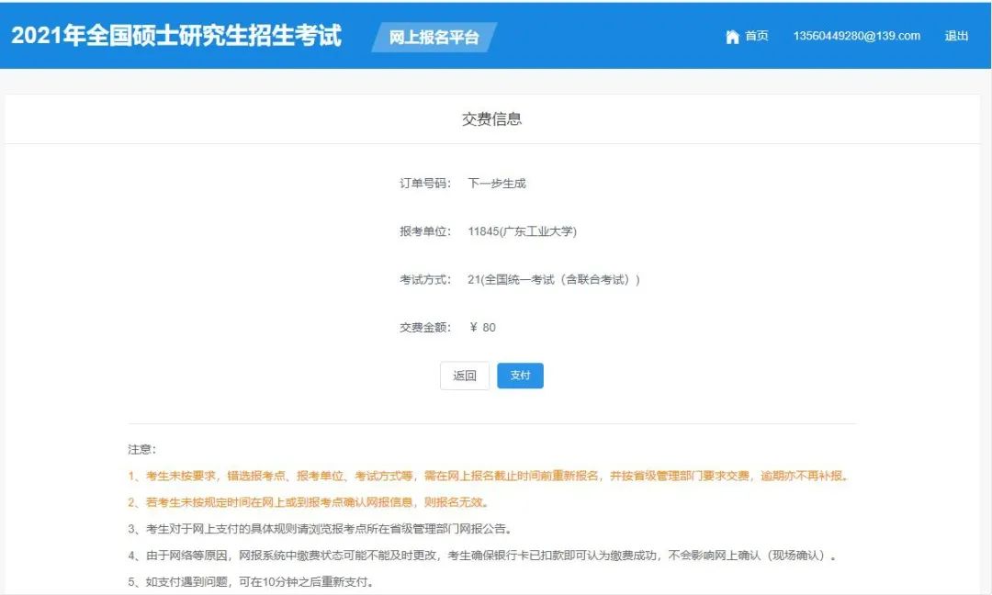Click orange notice 2 about confirming registration
Image resolution: width=992 pixels, height=595 pixels.
(309, 502)
